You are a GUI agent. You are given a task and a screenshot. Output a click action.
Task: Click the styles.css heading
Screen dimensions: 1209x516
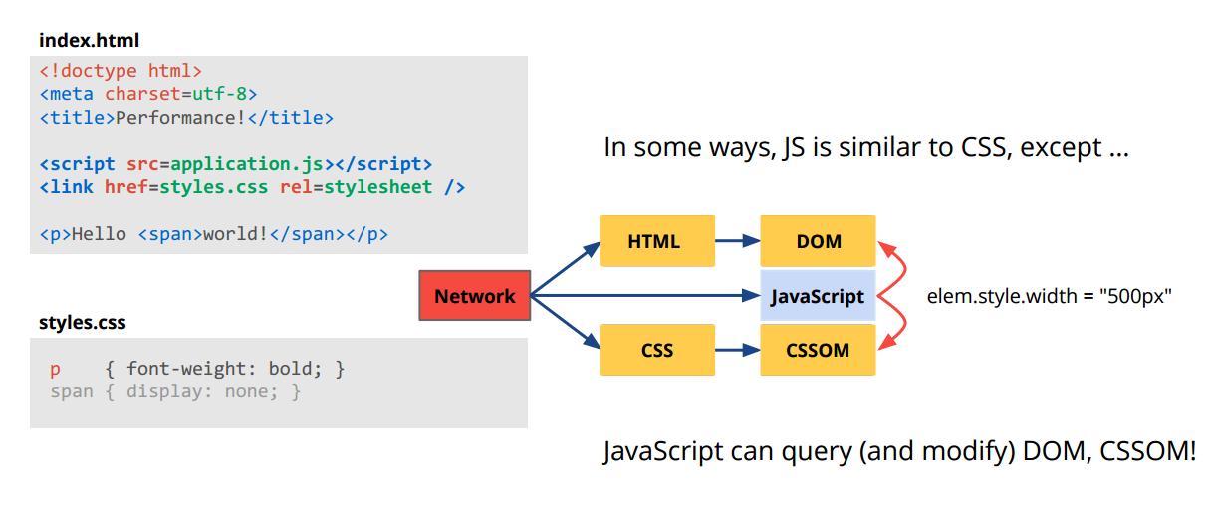[x=83, y=323]
